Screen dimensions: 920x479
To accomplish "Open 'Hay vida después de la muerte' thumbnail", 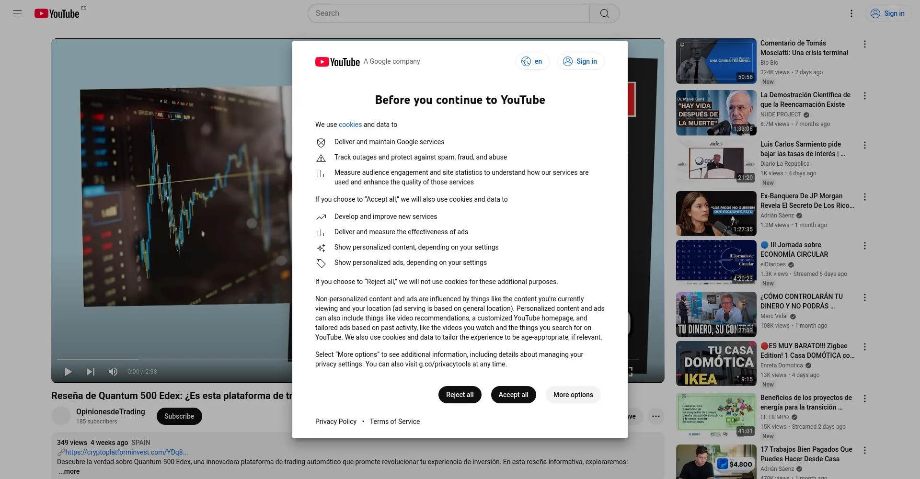I will (x=716, y=113).
